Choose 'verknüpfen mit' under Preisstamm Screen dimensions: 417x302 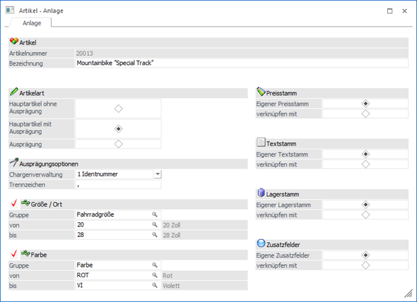(365, 114)
